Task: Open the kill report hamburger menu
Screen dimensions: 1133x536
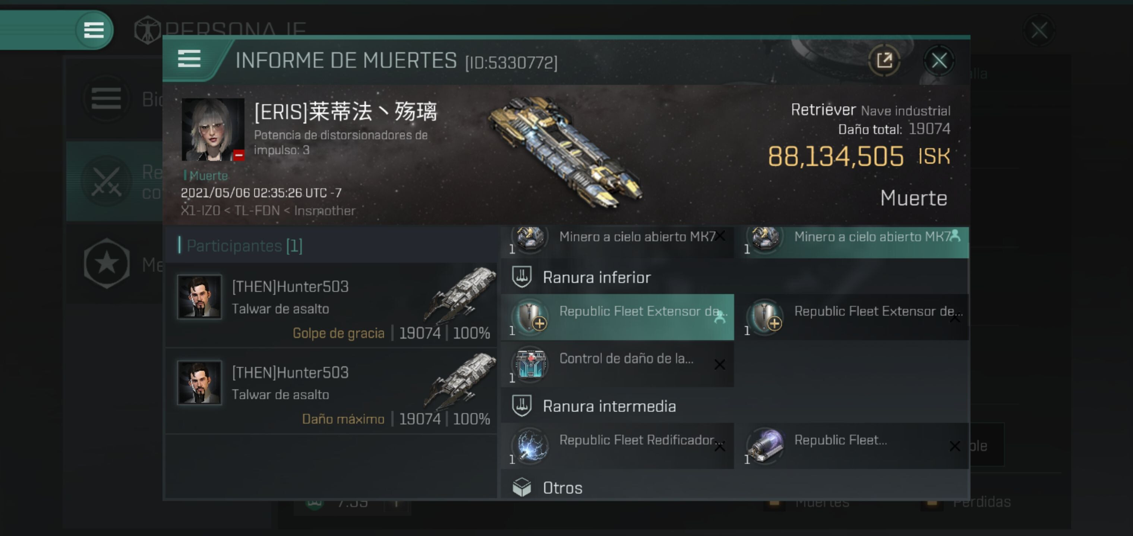Action: [189, 59]
